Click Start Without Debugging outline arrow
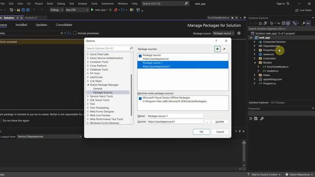The height and width of the screenshot is (177, 315). [x=110, y=10]
